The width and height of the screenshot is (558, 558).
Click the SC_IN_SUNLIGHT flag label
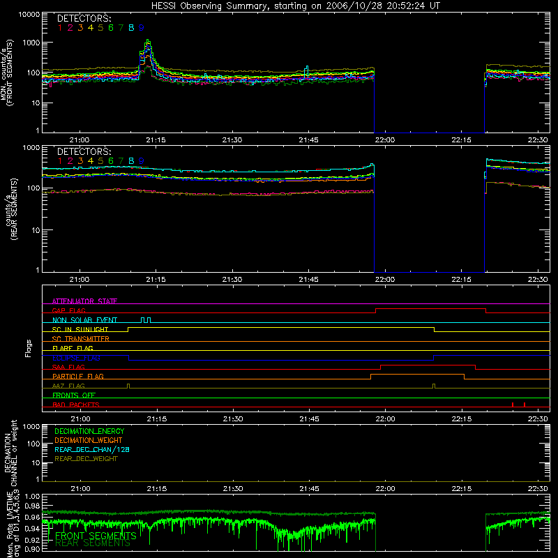pos(80,329)
